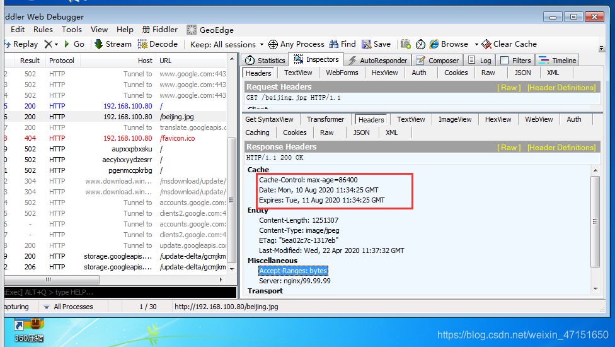The height and width of the screenshot is (347, 615).
Task: Click the Any Process target icon
Action: tap(273, 44)
